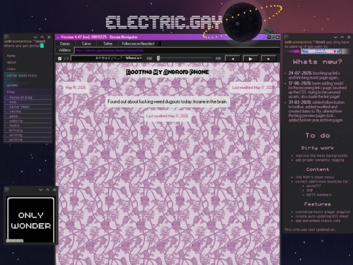Image resolution: width=353 pixels, height=265 pixels.
Task: Open the links page in navigation
Action: pos(11,69)
